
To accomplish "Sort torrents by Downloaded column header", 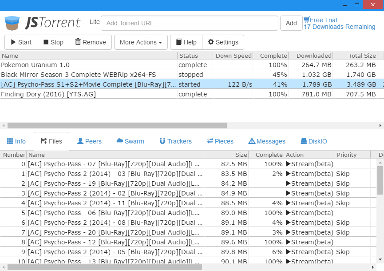I will tap(311, 56).
